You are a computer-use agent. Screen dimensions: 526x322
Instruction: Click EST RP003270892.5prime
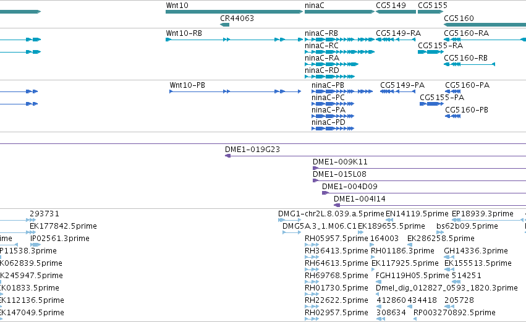click(x=415, y=319)
